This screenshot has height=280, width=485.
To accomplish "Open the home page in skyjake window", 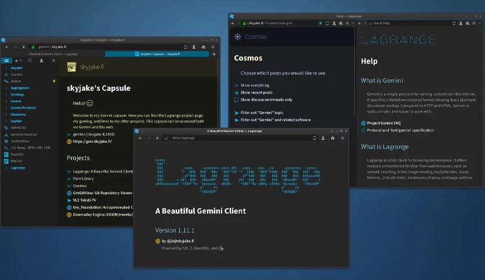I will tap(203, 47).
